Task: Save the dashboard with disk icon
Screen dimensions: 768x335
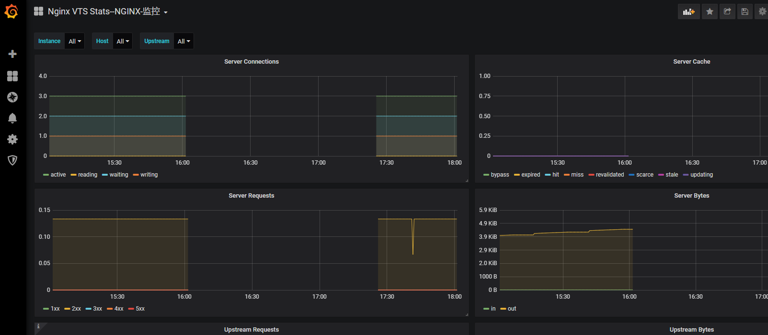Action: pos(745,11)
